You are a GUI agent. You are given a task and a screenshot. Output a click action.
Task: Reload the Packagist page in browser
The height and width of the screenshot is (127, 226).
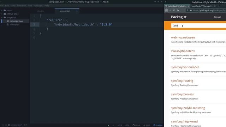(x=174, y=10)
